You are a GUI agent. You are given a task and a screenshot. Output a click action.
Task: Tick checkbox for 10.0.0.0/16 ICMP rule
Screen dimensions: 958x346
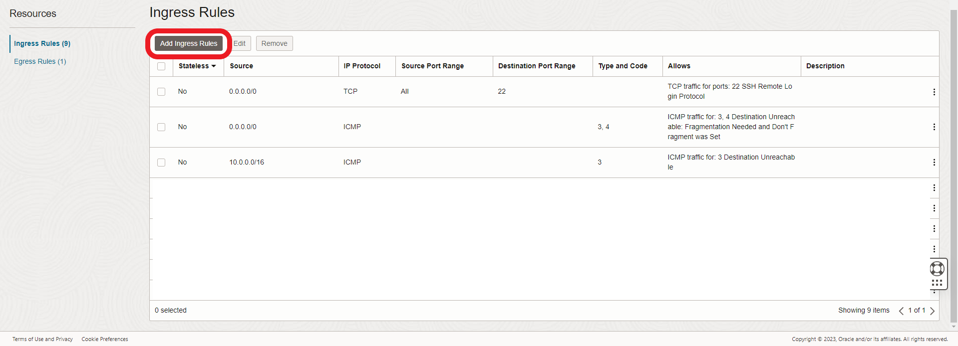tap(161, 163)
